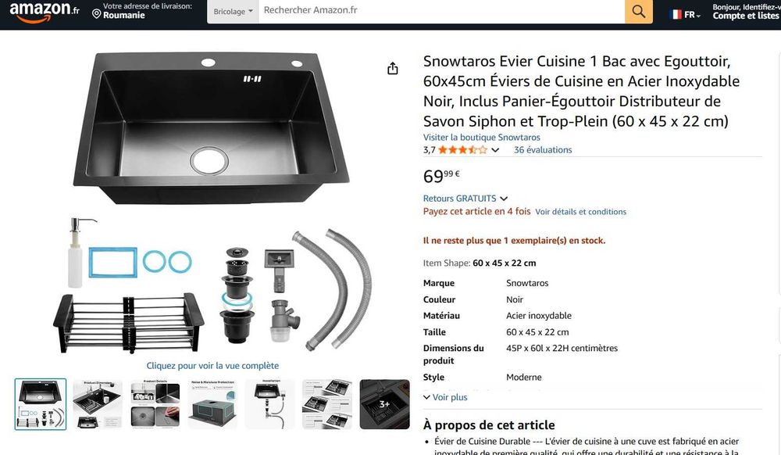Open Compte et listes menu
Viewport: 781px width, 455px height.
point(746,16)
